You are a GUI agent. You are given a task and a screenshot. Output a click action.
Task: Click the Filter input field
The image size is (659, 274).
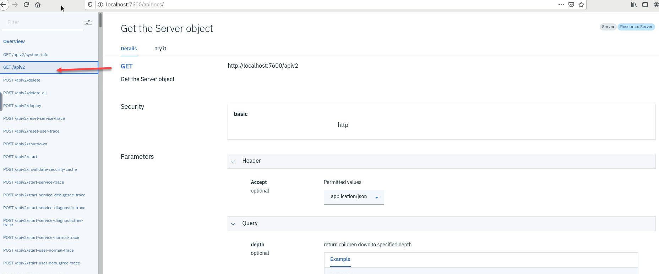43,22
